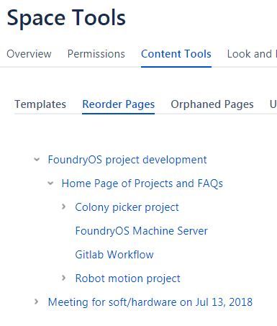
Task: Open the Permissions tab
Action: click(96, 54)
